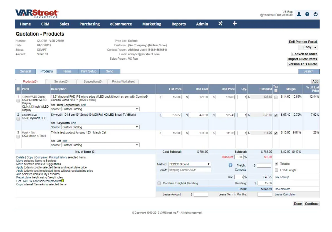The width and height of the screenshot is (332, 232).
Task: Click the Handling amount field
Action: pyautogui.click(x=265, y=183)
